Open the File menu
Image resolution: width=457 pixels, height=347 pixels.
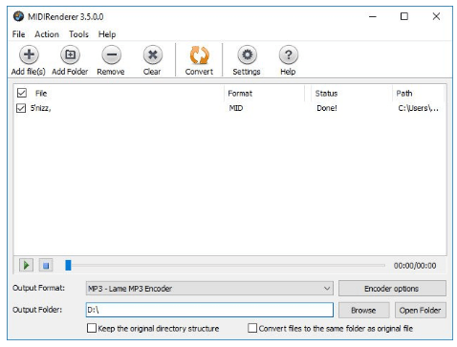pos(18,34)
